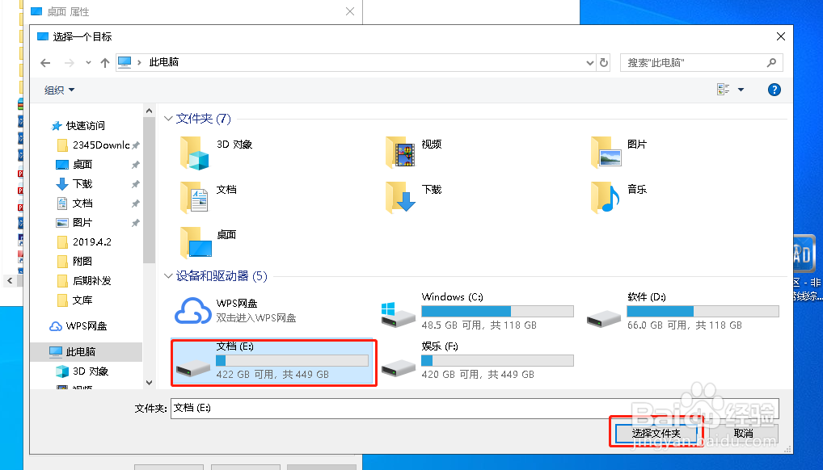Image resolution: width=823 pixels, height=470 pixels.
Task: Click the 文件夹 name input field
Action: 475,408
